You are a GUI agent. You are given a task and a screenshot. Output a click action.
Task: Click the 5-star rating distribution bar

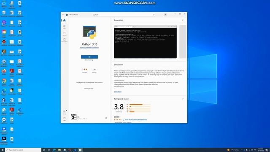140,105
